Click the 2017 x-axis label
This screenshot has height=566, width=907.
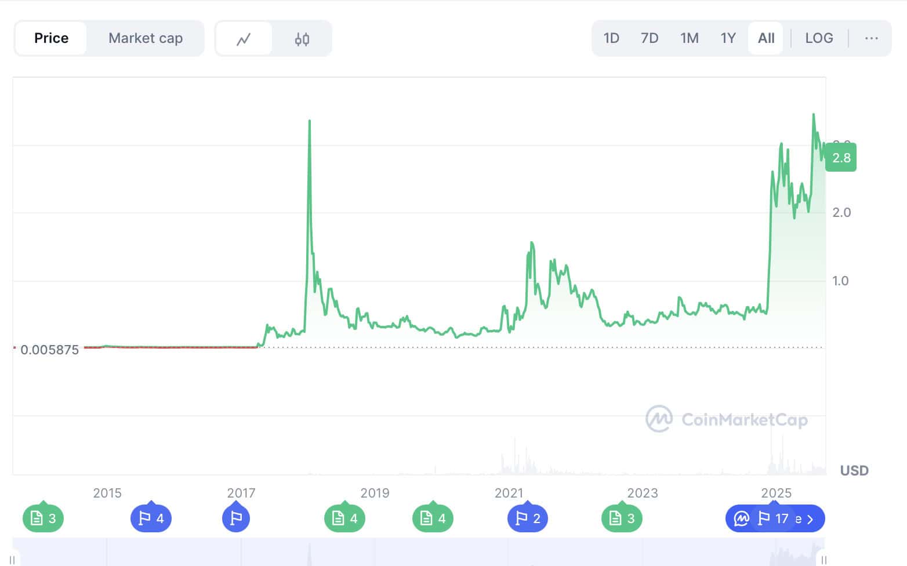click(241, 493)
